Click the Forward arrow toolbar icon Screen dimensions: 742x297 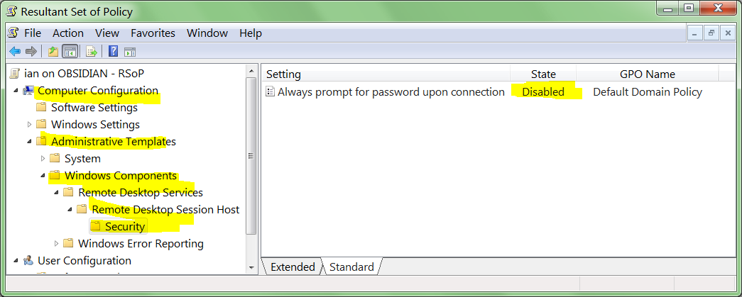tap(31, 51)
